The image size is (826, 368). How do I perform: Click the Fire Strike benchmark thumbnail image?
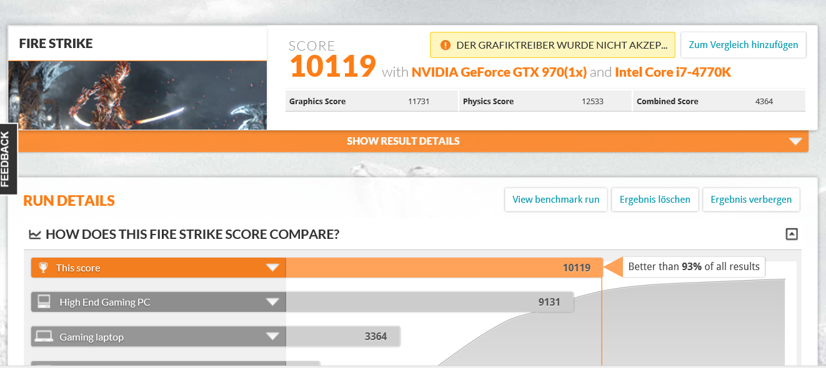[x=137, y=95]
